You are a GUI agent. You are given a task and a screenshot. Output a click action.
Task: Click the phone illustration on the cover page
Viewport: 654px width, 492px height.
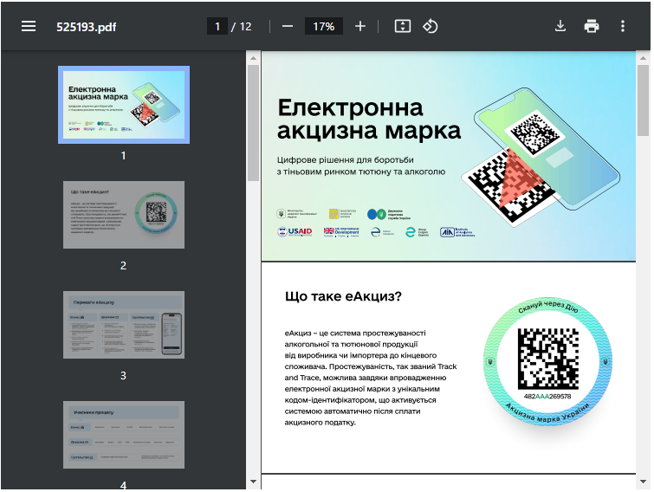pos(548,149)
